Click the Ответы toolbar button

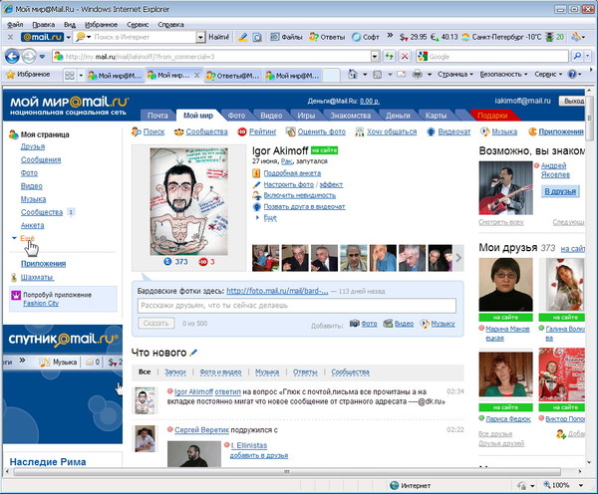point(327,37)
